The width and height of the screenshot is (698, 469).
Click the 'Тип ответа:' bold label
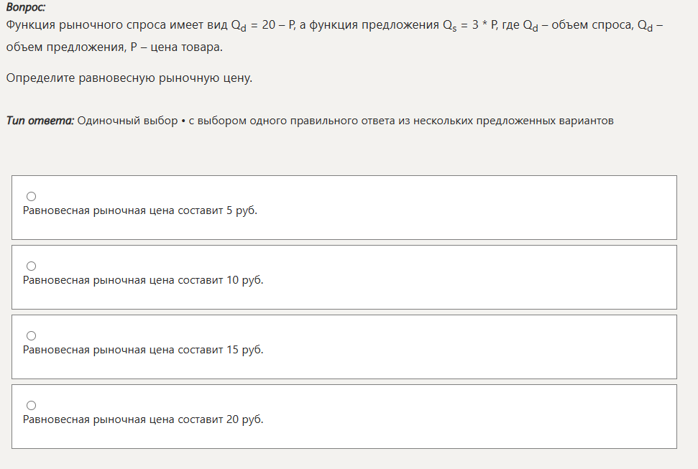pyautogui.click(x=40, y=121)
